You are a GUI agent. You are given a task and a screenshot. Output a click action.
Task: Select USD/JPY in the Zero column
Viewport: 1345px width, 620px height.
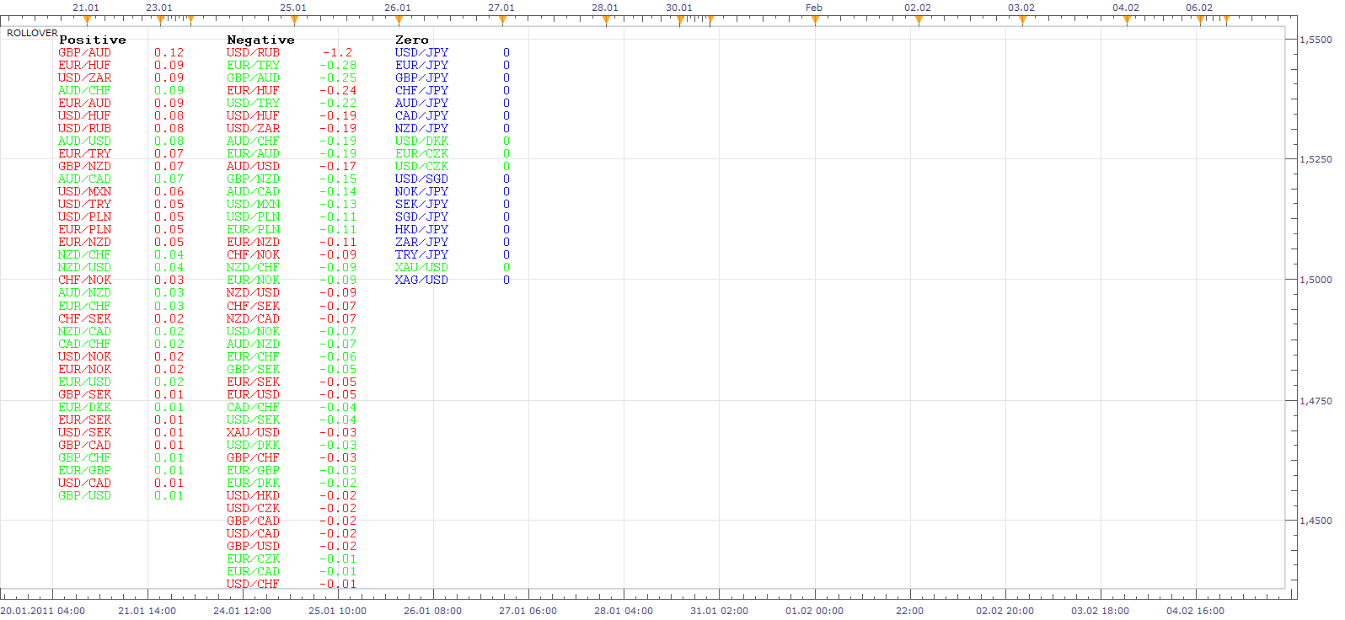pyautogui.click(x=421, y=52)
